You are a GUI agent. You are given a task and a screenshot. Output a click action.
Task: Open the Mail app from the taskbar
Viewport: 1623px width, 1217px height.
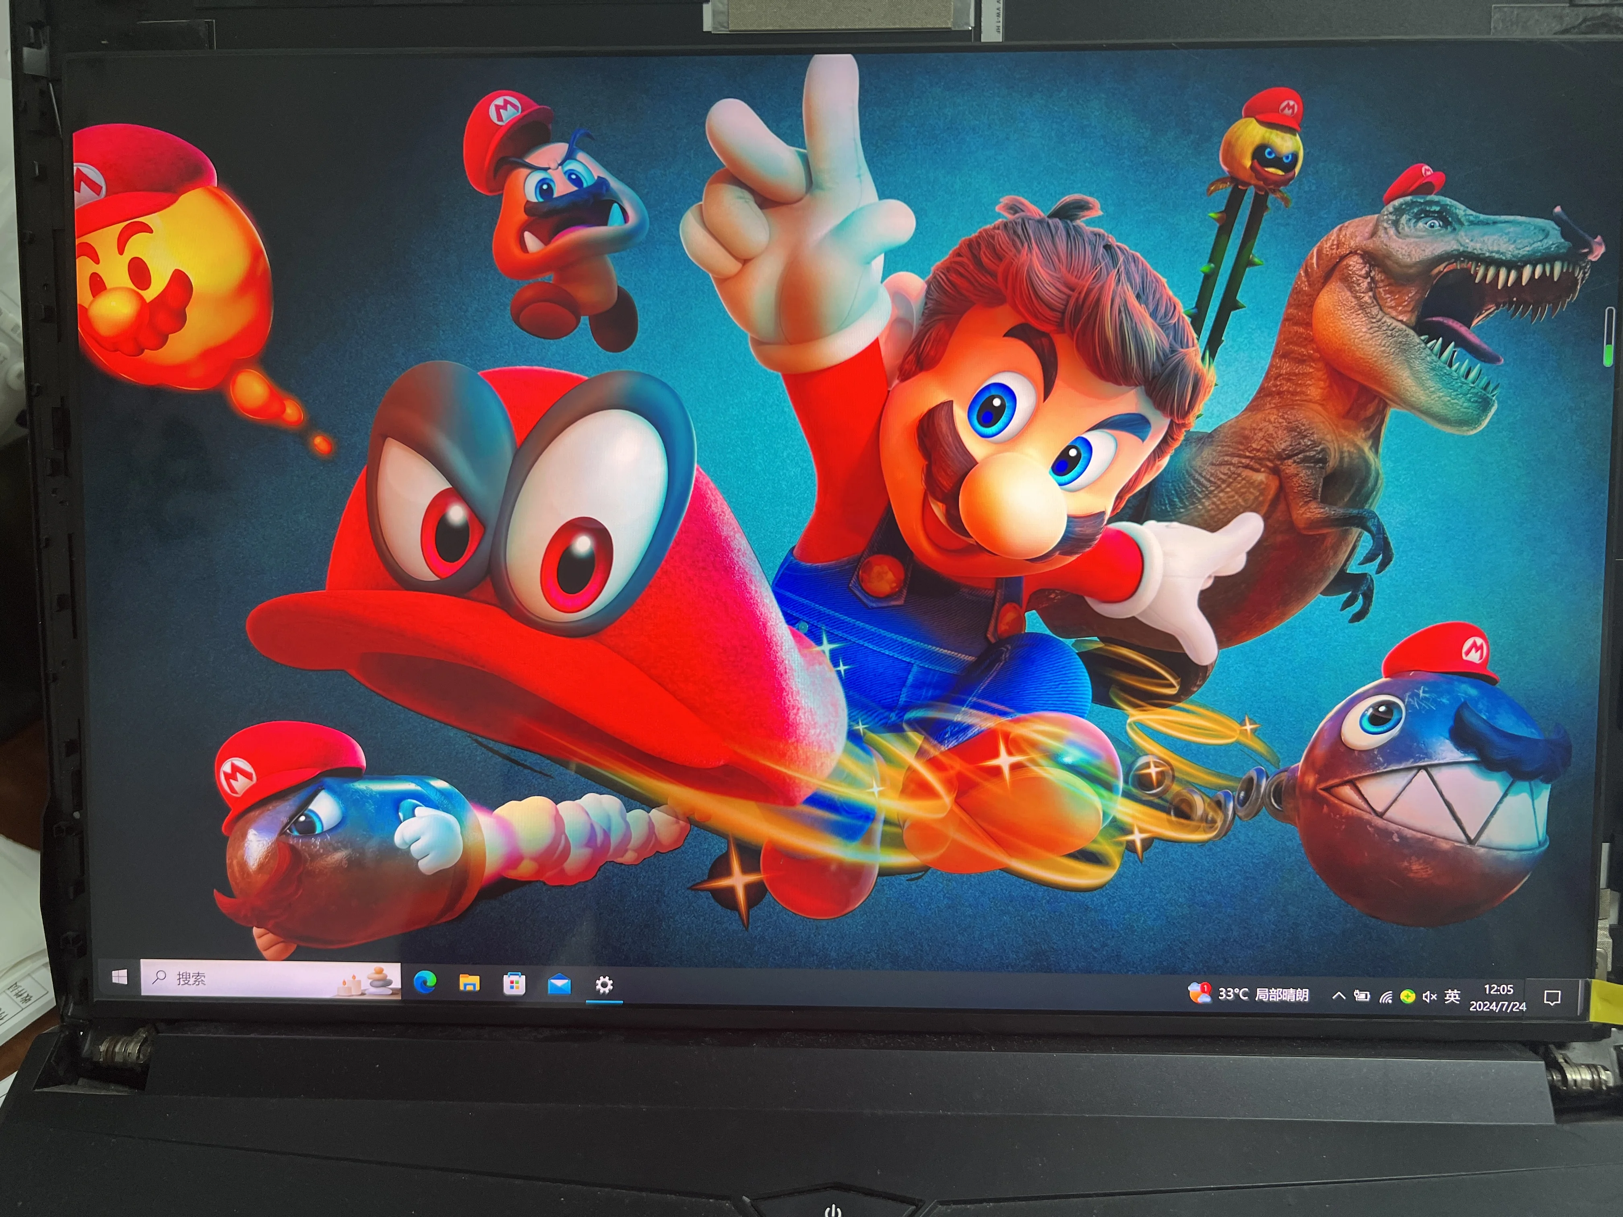[559, 984]
